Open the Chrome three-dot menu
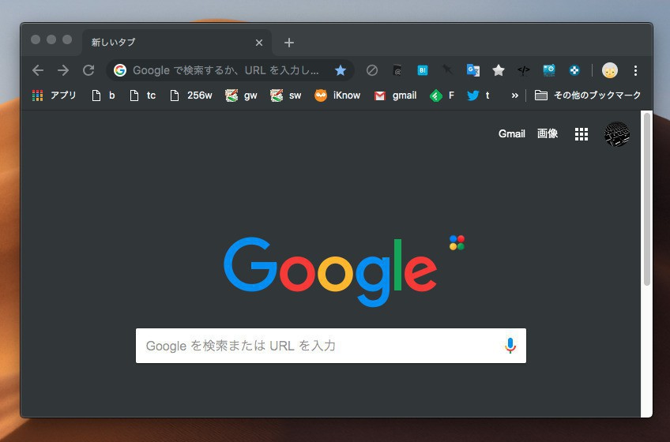The width and height of the screenshot is (670, 442). 635,70
